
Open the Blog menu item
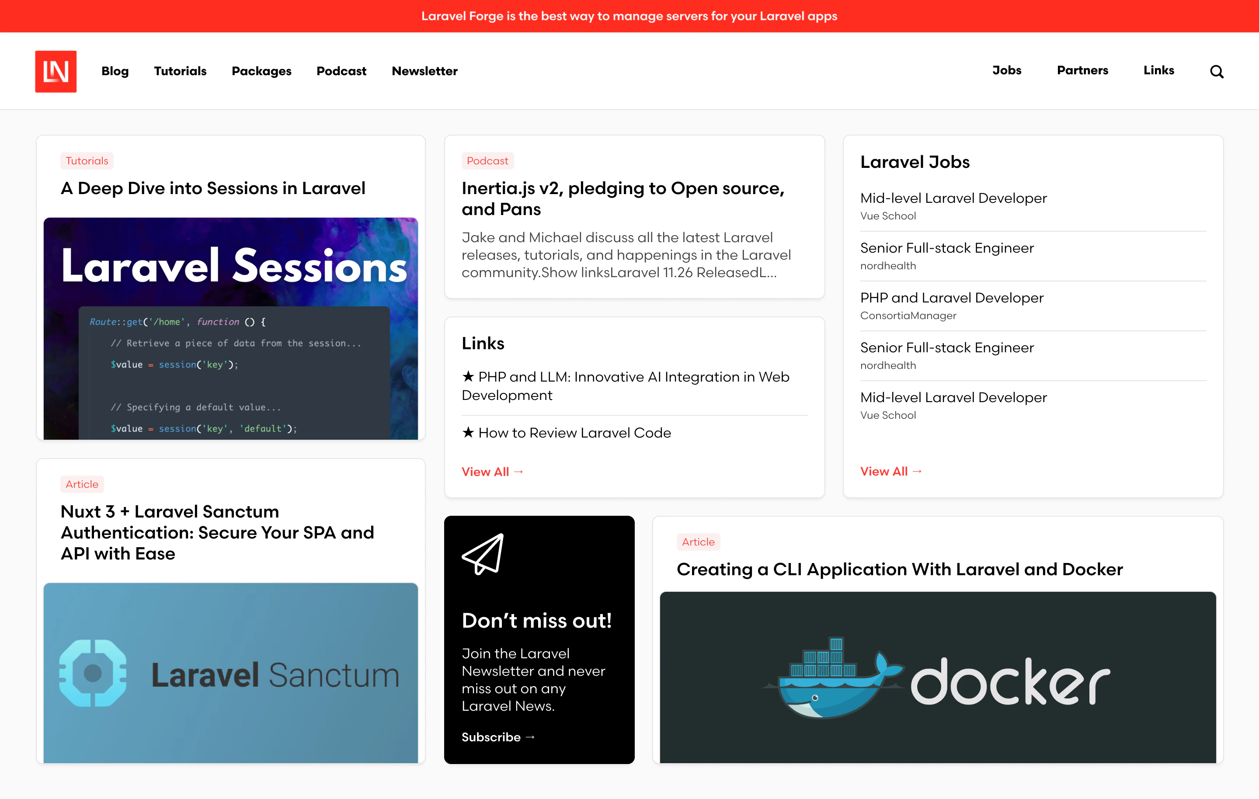tap(115, 71)
